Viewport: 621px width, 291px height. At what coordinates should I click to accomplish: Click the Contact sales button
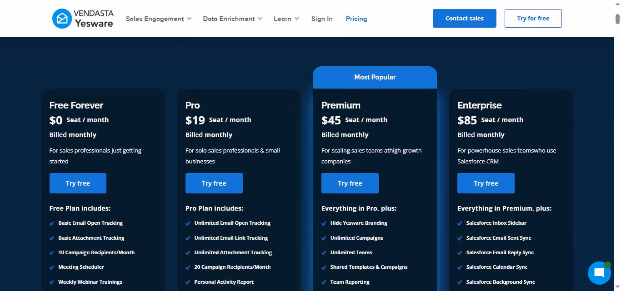tap(464, 18)
